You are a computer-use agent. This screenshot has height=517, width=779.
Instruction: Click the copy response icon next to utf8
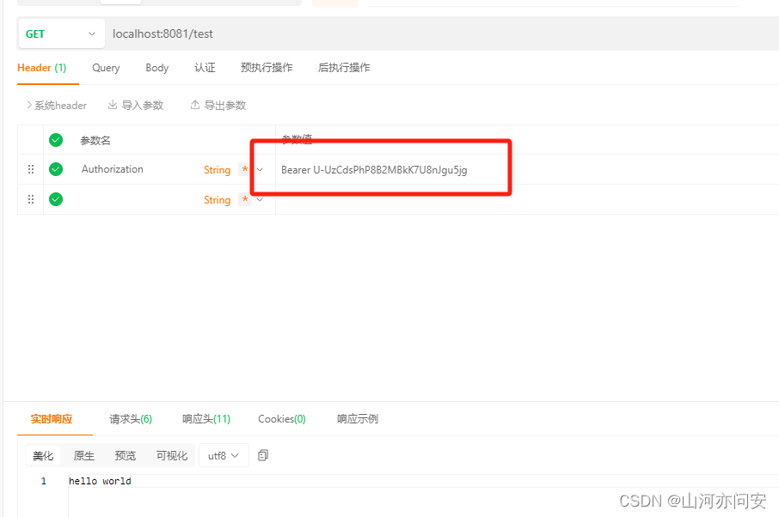[263, 455]
